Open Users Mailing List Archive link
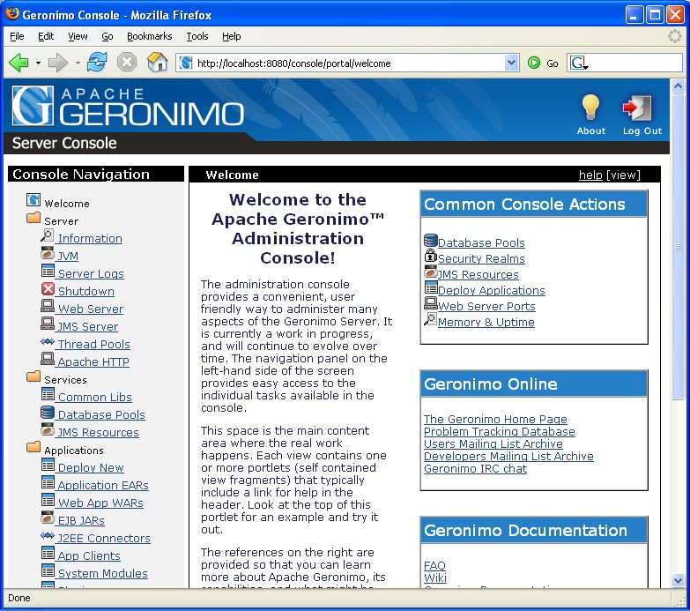Screen dimensions: 690x611 tap(493, 443)
